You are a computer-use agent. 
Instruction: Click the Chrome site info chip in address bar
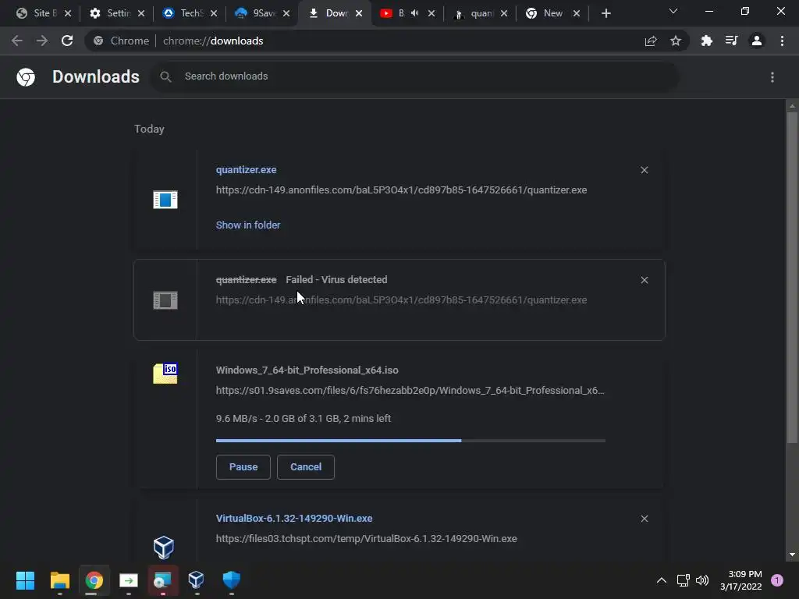click(x=121, y=41)
